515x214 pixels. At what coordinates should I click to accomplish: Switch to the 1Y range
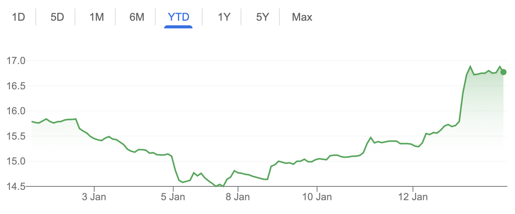[x=224, y=17]
